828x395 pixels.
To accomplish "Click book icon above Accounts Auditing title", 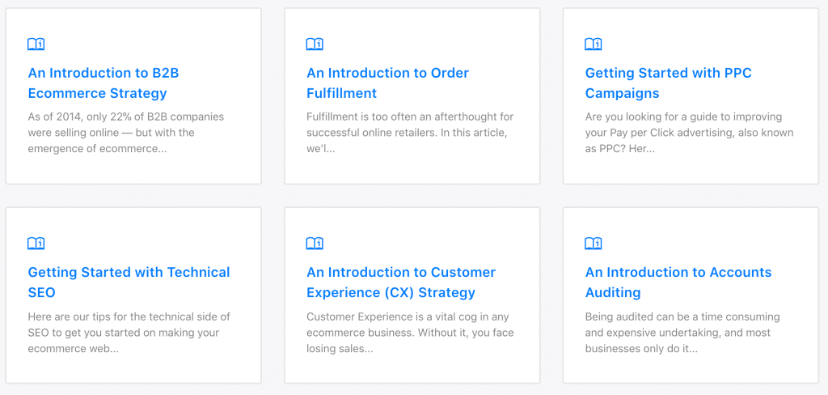I will [x=593, y=243].
